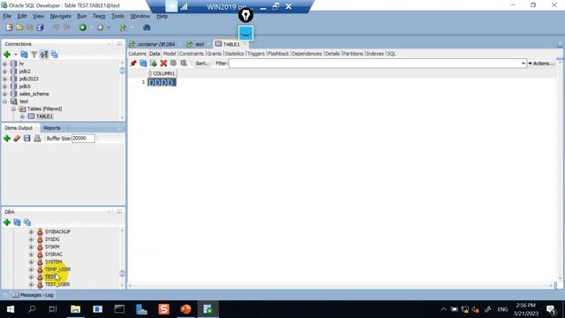Click the Filter funnel icon in Connections

[34, 55]
